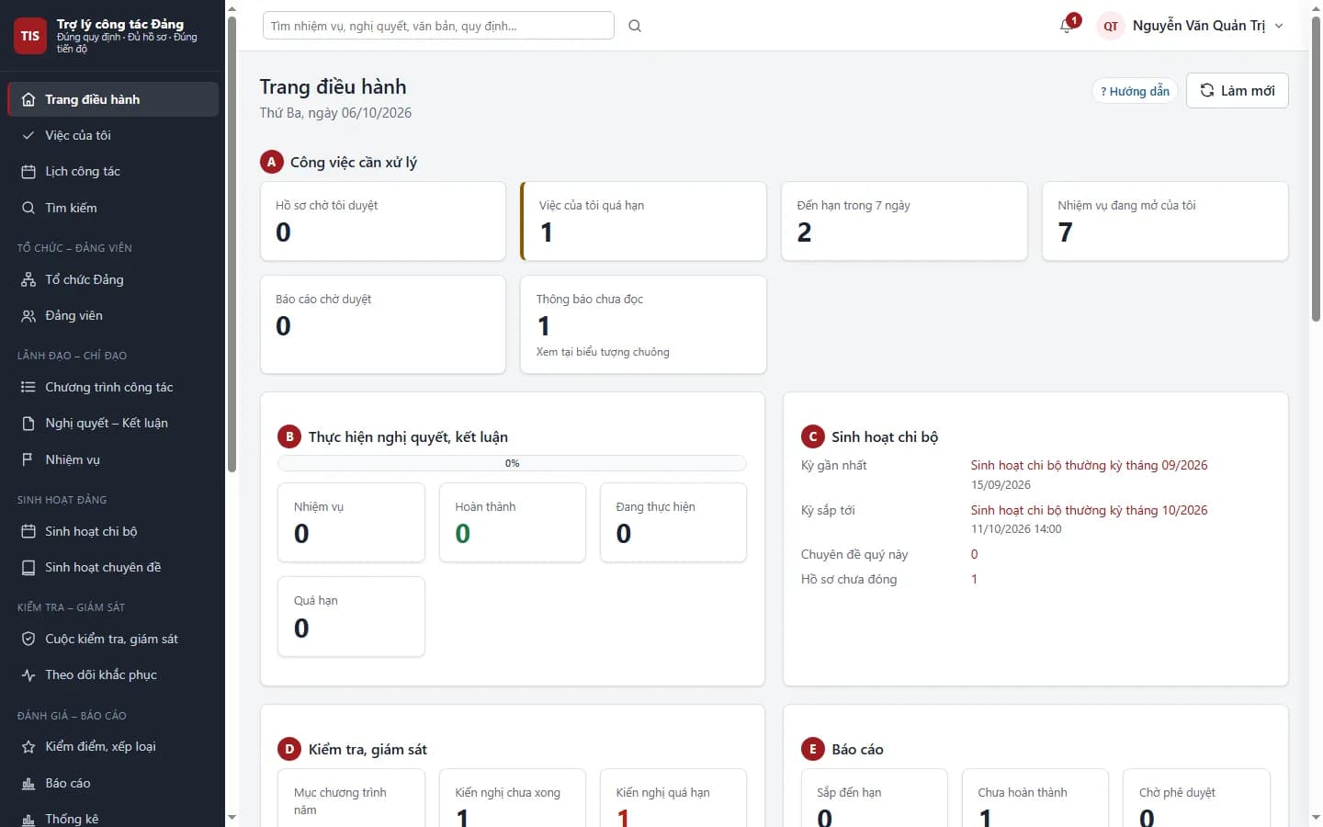Click the home icon beside Trang điều hành
Viewport: 1323px width, 827px height.
coord(28,99)
